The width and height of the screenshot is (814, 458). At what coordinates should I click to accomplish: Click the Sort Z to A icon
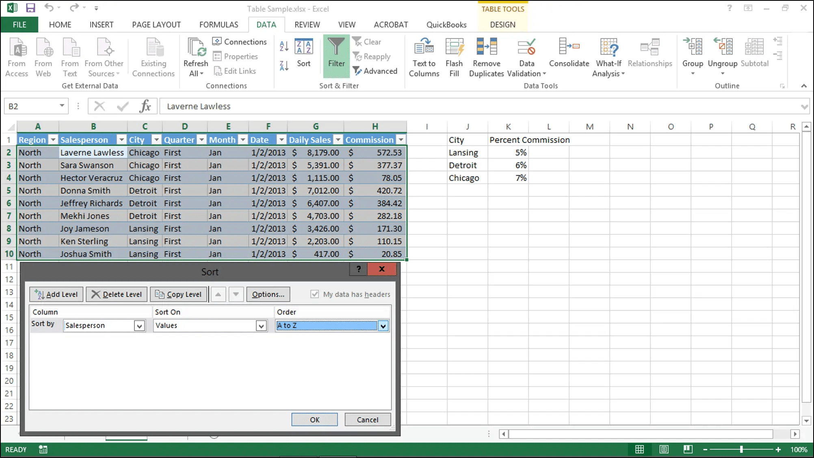tap(284, 65)
